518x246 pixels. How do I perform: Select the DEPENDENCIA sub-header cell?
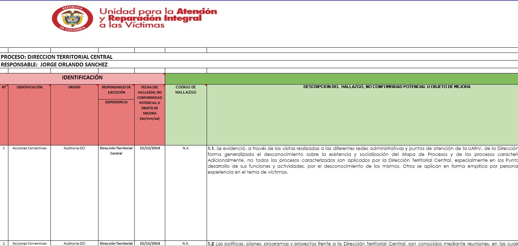point(116,122)
